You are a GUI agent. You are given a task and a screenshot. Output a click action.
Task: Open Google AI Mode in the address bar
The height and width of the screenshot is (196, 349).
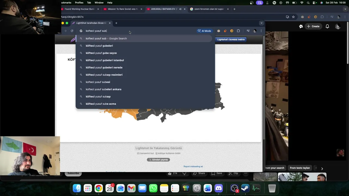coord(204,31)
